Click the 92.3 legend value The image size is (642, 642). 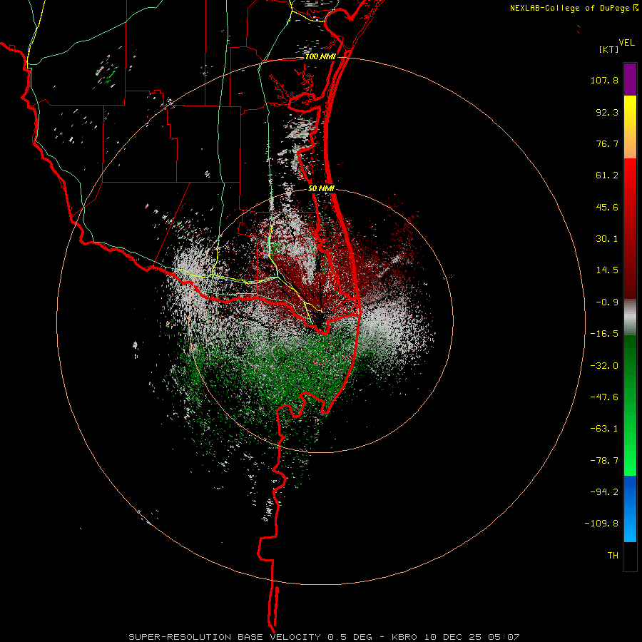click(607, 112)
